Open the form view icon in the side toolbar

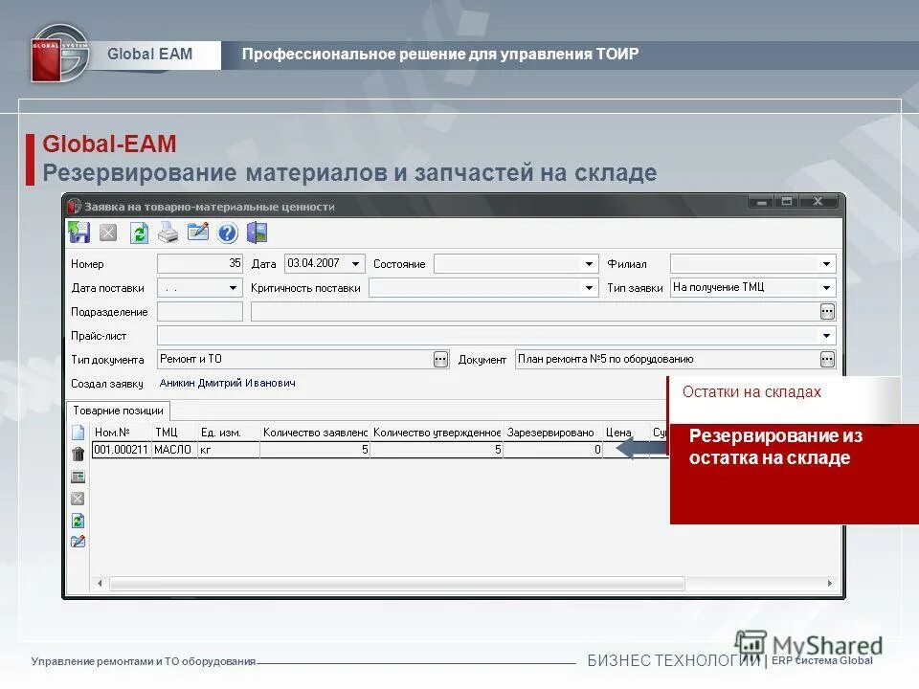point(78,477)
